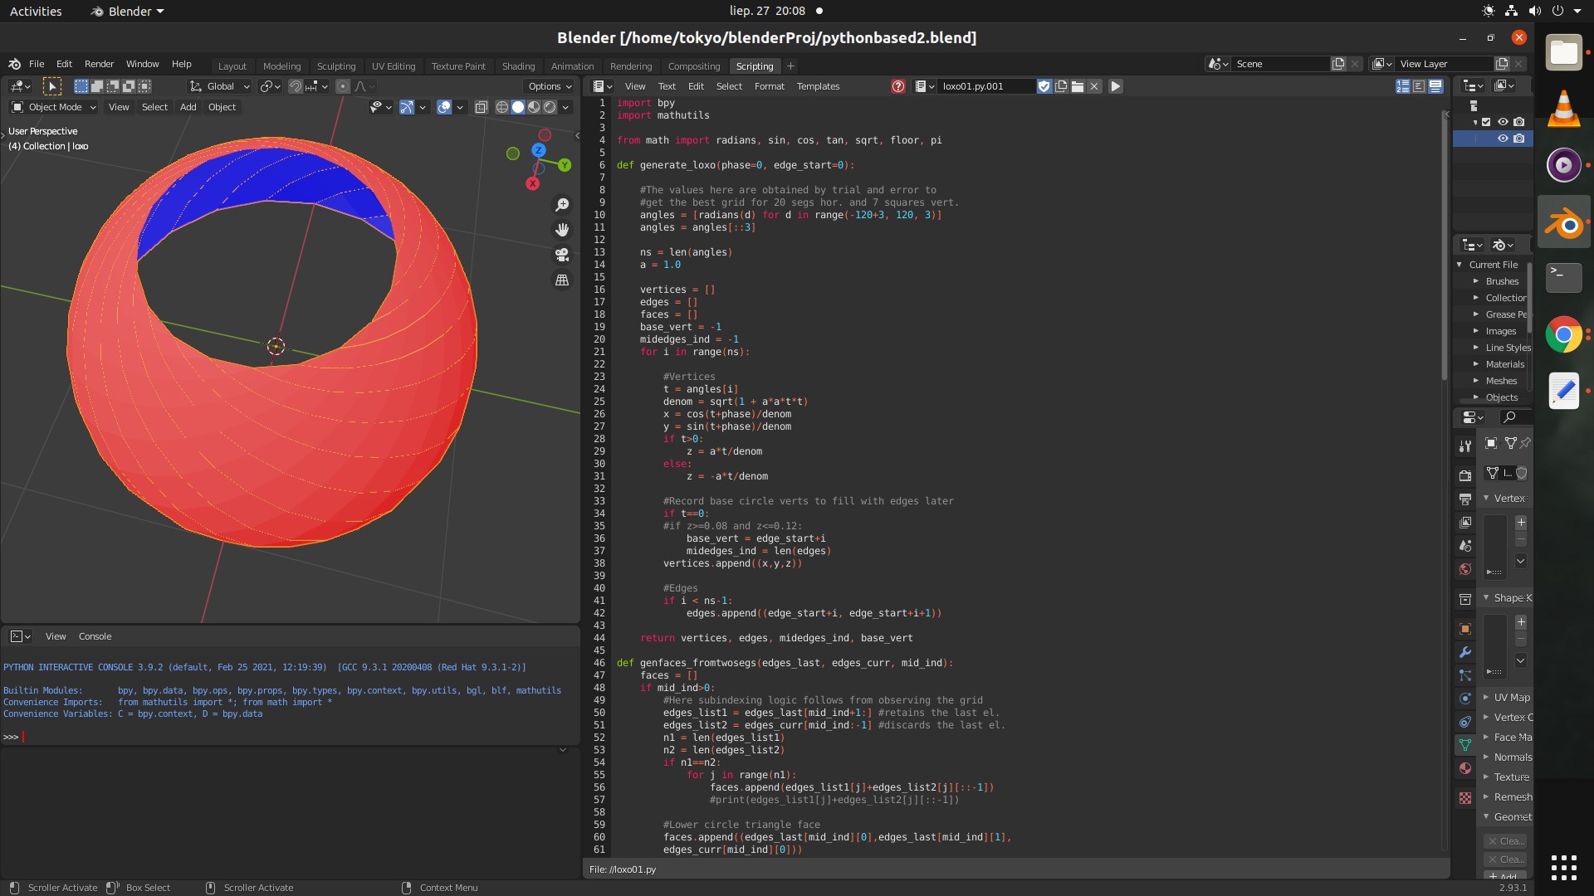Open the Modifiers wrench properties tab
This screenshot has width=1594, height=896.
[x=1465, y=652]
